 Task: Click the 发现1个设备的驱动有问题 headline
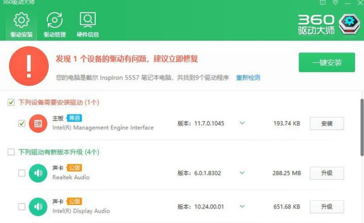pos(127,59)
